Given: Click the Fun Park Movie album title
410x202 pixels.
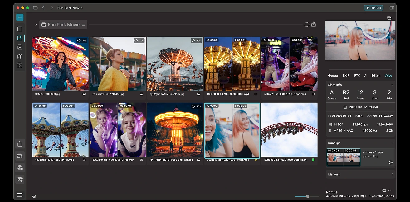Looking at the screenshot, I should pyautogui.click(x=64, y=25).
